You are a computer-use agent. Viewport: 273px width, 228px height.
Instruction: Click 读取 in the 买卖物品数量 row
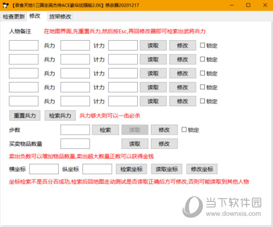(x=135, y=143)
